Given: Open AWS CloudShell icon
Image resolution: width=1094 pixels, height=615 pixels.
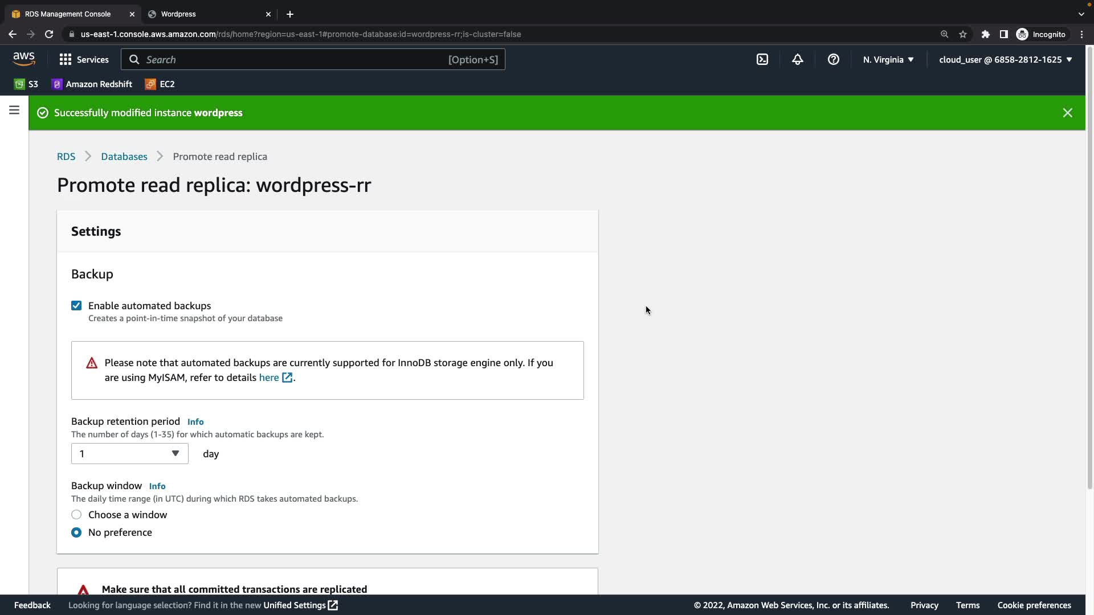Looking at the screenshot, I should click(x=762, y=60).
